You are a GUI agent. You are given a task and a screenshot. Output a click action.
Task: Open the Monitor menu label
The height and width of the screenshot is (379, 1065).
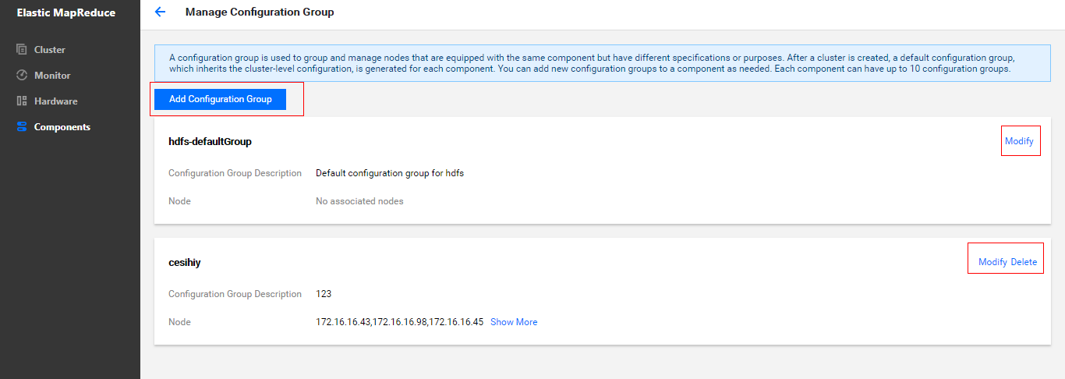pyautogui.click(x=52, y=76)
